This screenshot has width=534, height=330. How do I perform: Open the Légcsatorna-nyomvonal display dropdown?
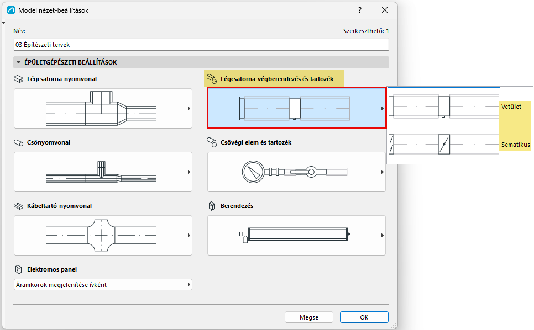click(x=103, y=108)
